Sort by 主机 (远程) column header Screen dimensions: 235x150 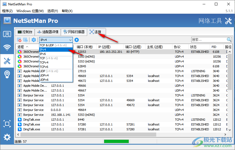[159, 47]
